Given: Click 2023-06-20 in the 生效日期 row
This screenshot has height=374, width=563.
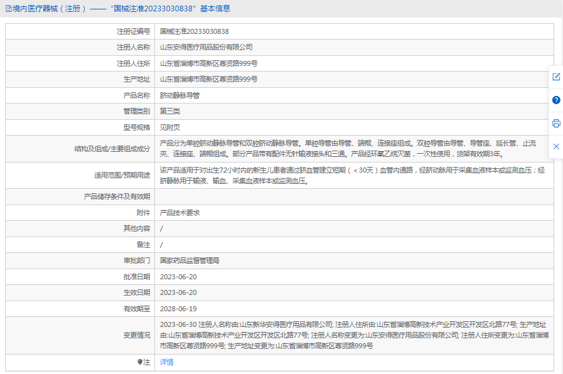Looking at the screenshot, I should 178,292.
